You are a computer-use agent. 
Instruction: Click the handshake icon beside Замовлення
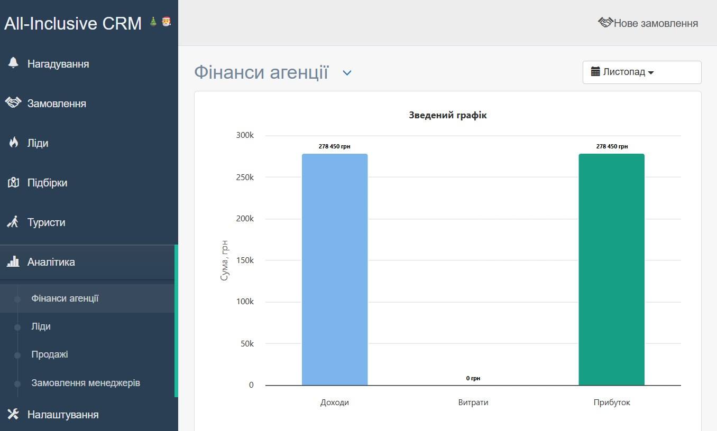tap(13, 103)
